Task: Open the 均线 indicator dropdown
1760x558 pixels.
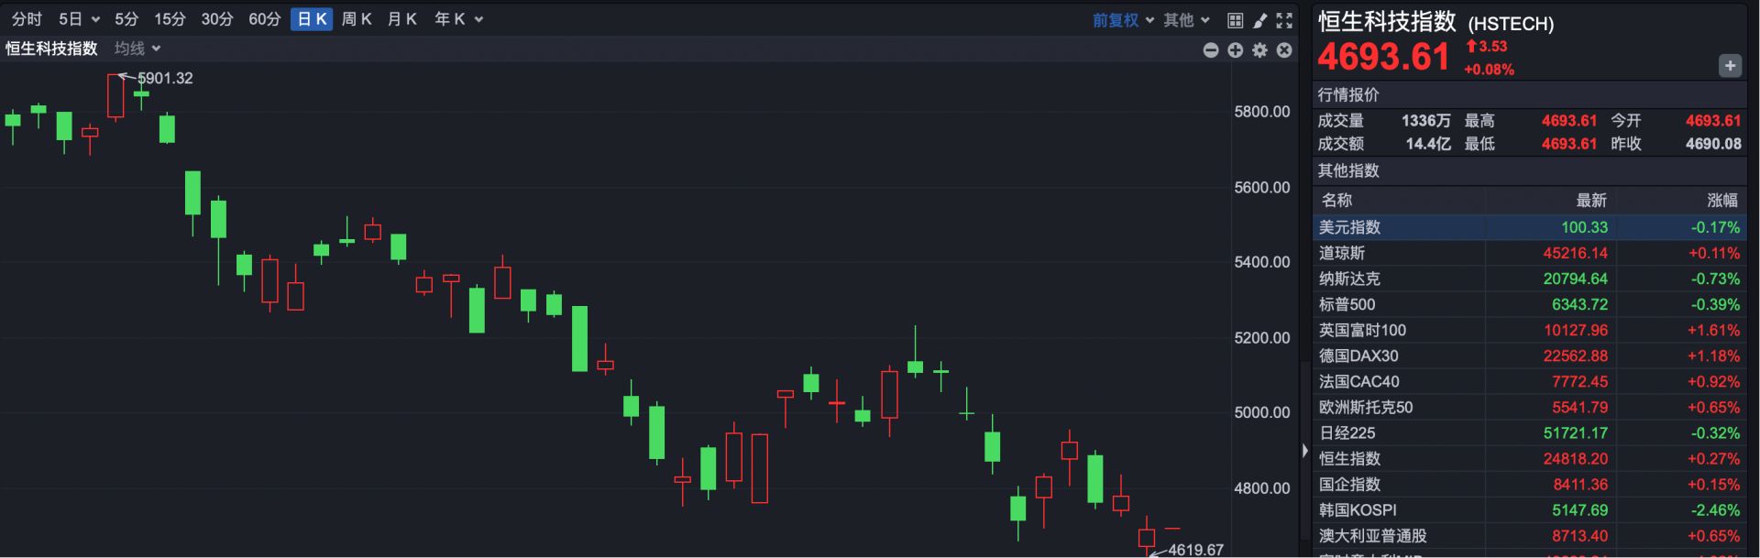Action: [x=137, y=49]
